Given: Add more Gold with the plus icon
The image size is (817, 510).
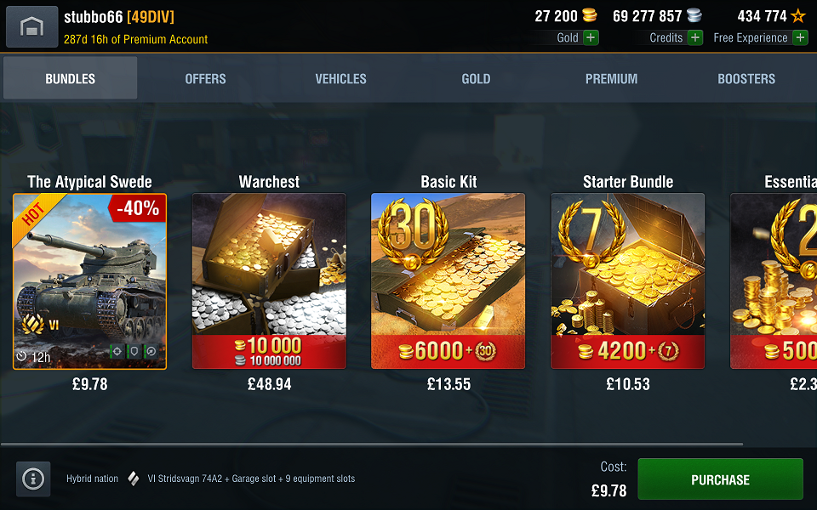Looking at the screenshot, I should point(591,37).
